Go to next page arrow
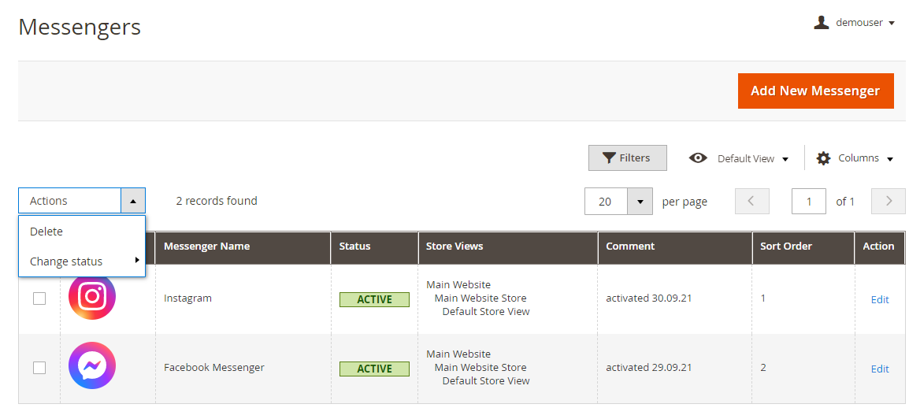This screenshot has height=419, width=909. tap(889, 202)
